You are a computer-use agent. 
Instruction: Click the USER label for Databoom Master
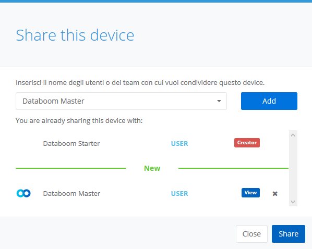click(179, 194)
